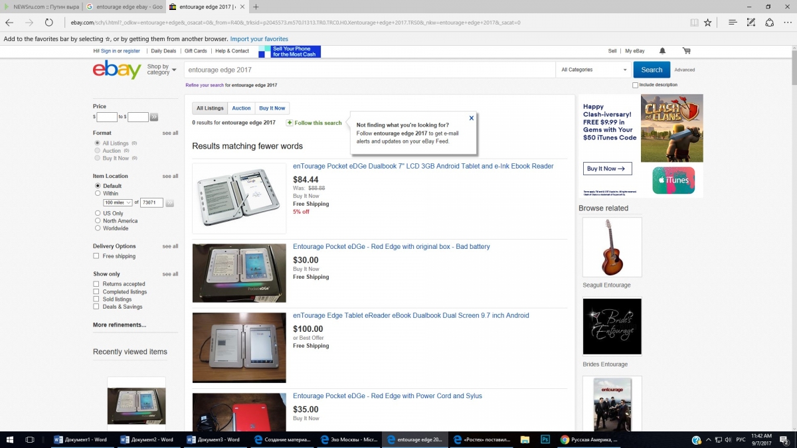Open File Explorer from the taskbar
This screenshot has width=797, height=448.
(525, 439)
